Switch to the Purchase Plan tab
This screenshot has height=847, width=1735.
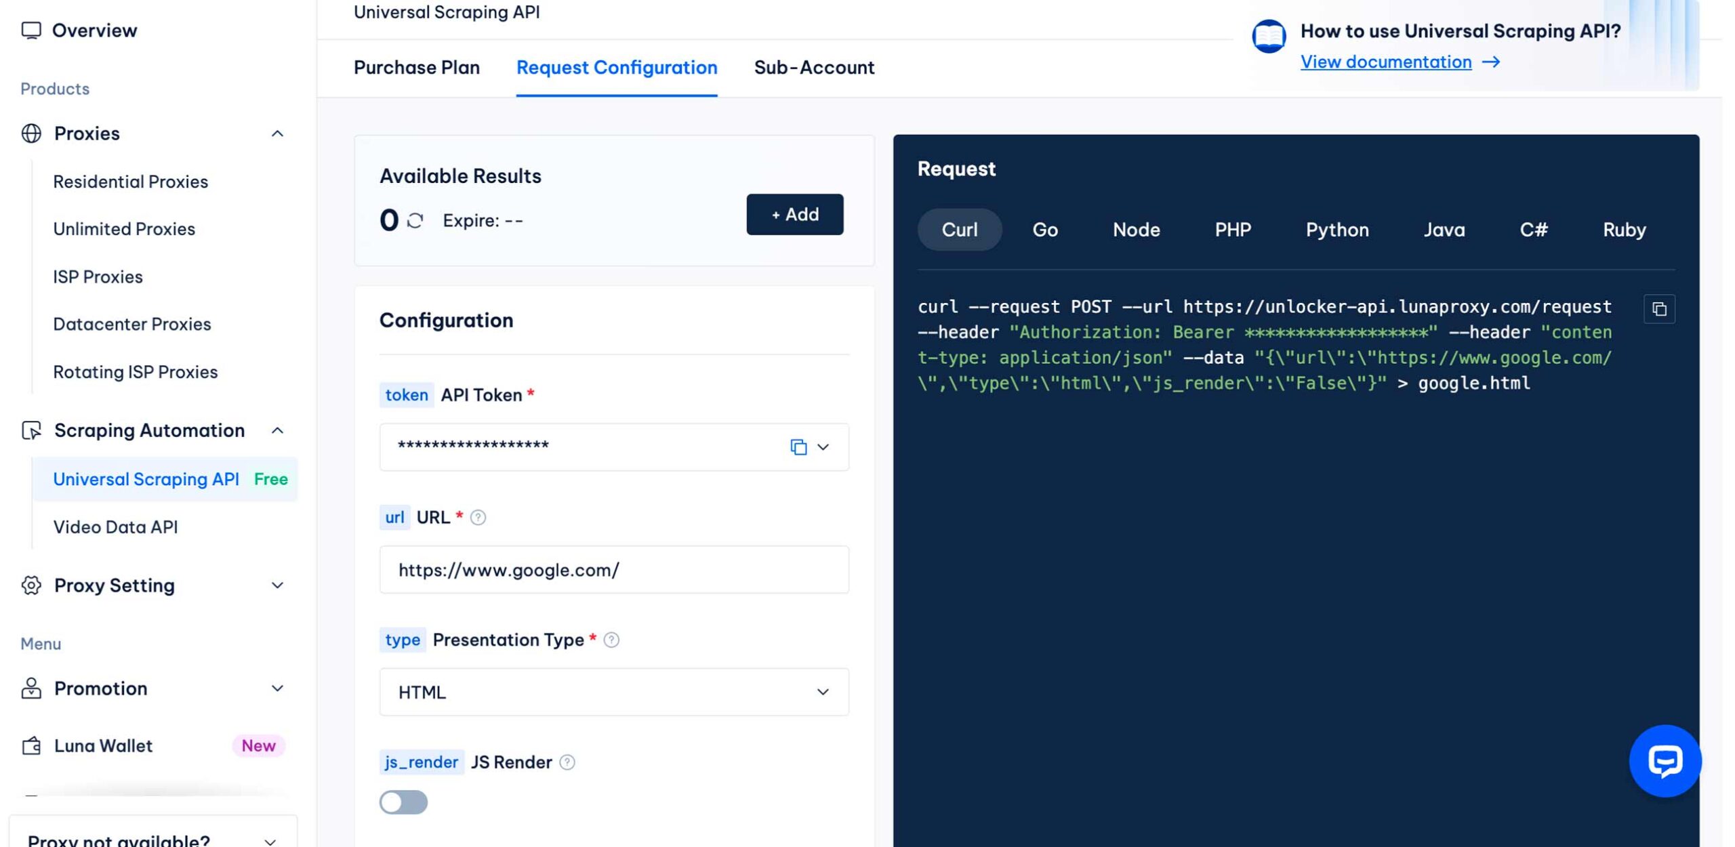click(416, 67)
